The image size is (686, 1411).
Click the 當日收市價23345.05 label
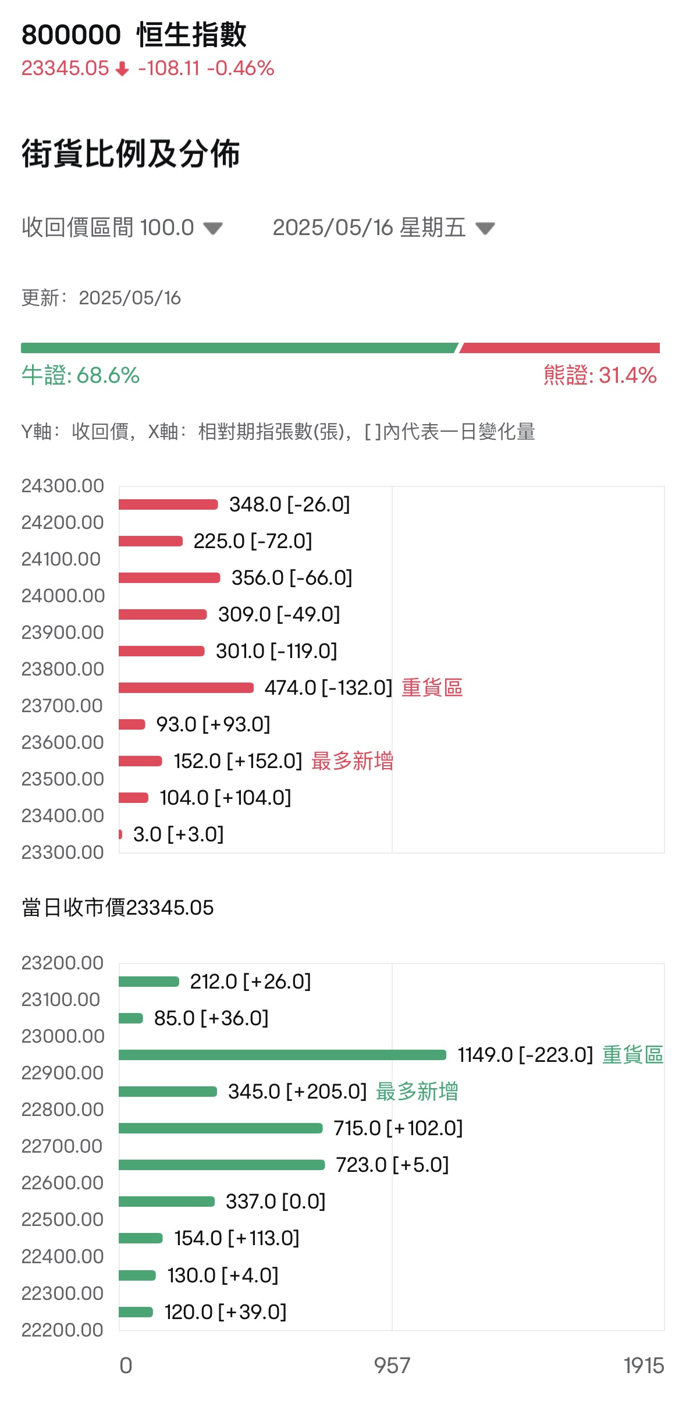pyautogui.click(x=118, y=908)
